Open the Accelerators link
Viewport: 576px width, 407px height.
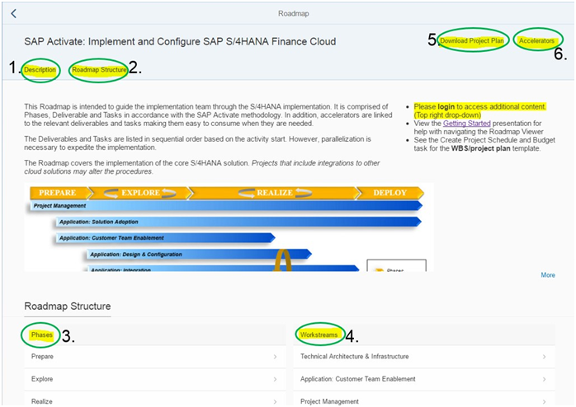[536, 40]
